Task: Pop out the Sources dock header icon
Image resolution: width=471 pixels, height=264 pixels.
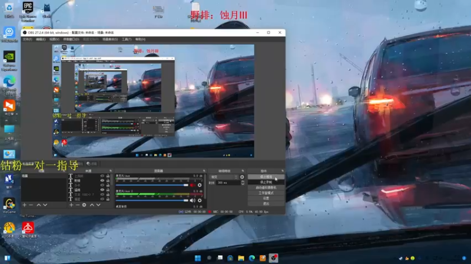Action: point(111,171)
